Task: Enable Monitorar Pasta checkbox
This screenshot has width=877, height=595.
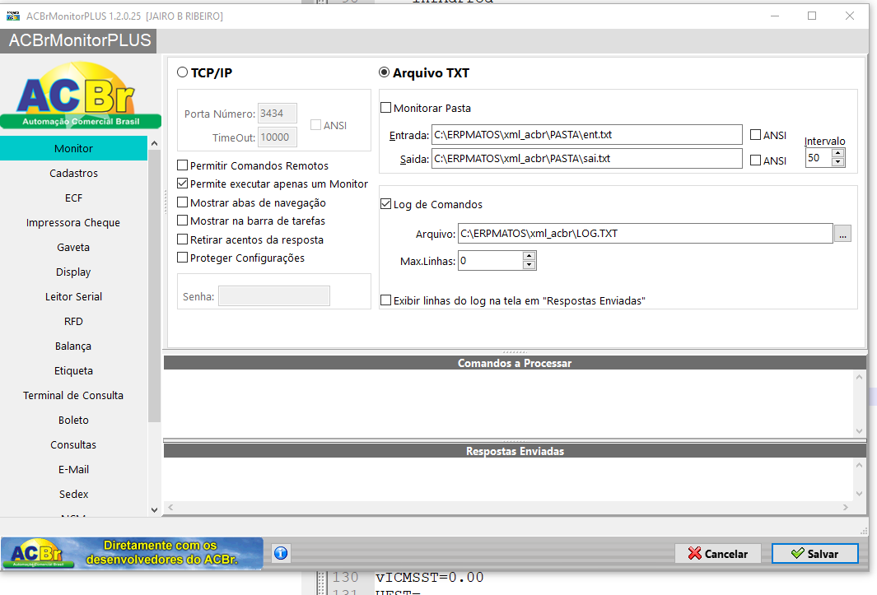Action: [x=386, y=107]
